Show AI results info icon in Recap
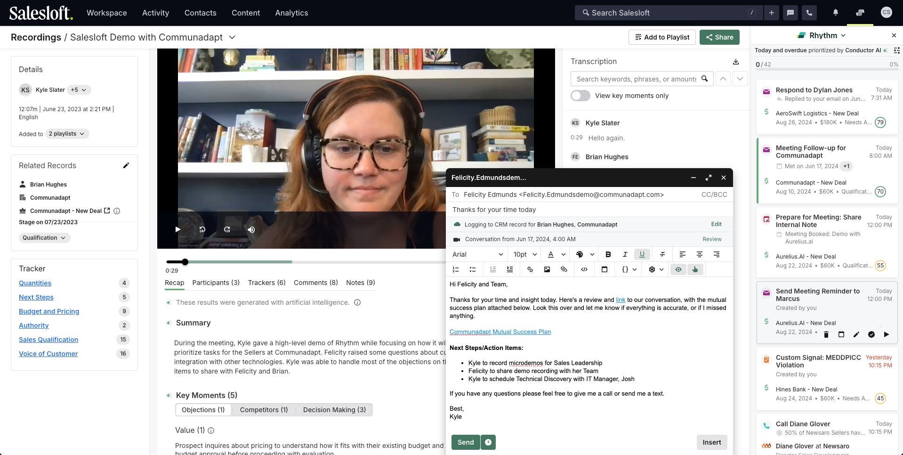903x455 pixels. click(x=357, y=302)
